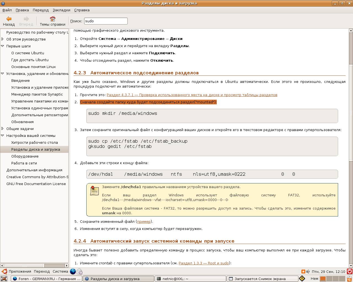Image resolution: width=353 pixels, height=282 pixels.
Task: Switch to 'netnic@XXL: ~' terminal taskbar button
Action: pos(190,278)
